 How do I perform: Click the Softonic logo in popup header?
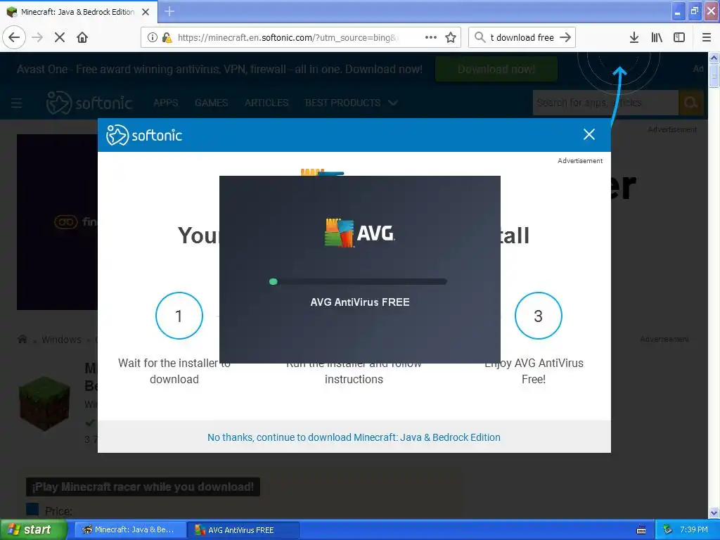coord(144,135)
